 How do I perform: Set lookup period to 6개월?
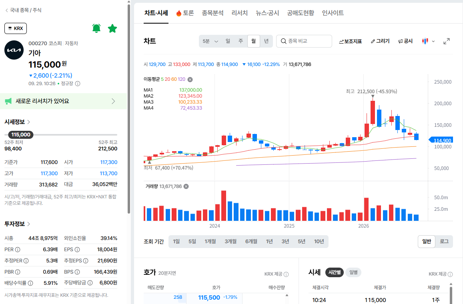click(x=251, y=242)
